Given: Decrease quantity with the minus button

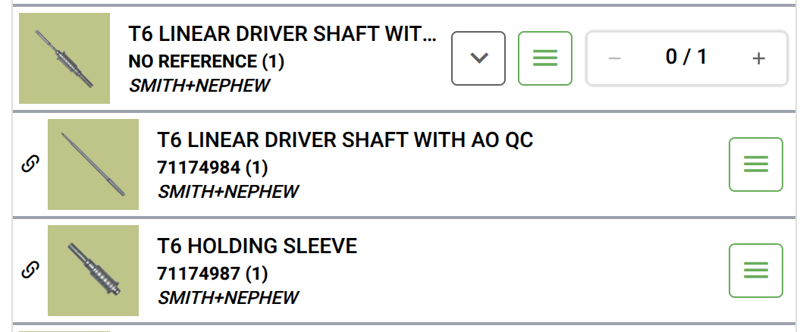Looking at the screenshot, I should [615, 58].
